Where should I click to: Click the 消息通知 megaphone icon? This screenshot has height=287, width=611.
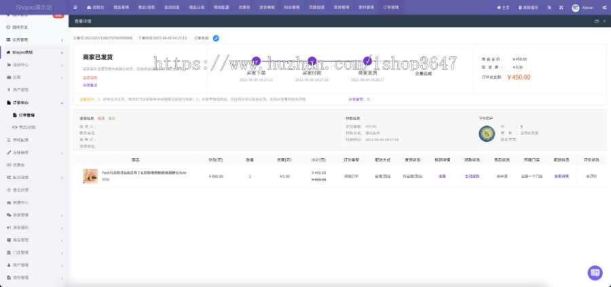click(9, 227)
